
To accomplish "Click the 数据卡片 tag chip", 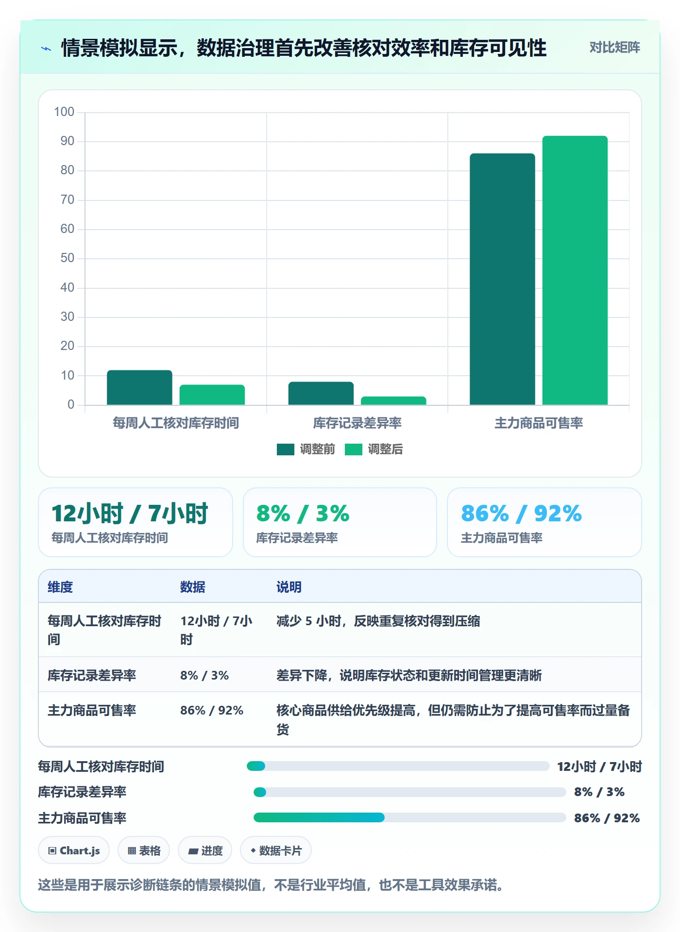I will coord(276,850).
